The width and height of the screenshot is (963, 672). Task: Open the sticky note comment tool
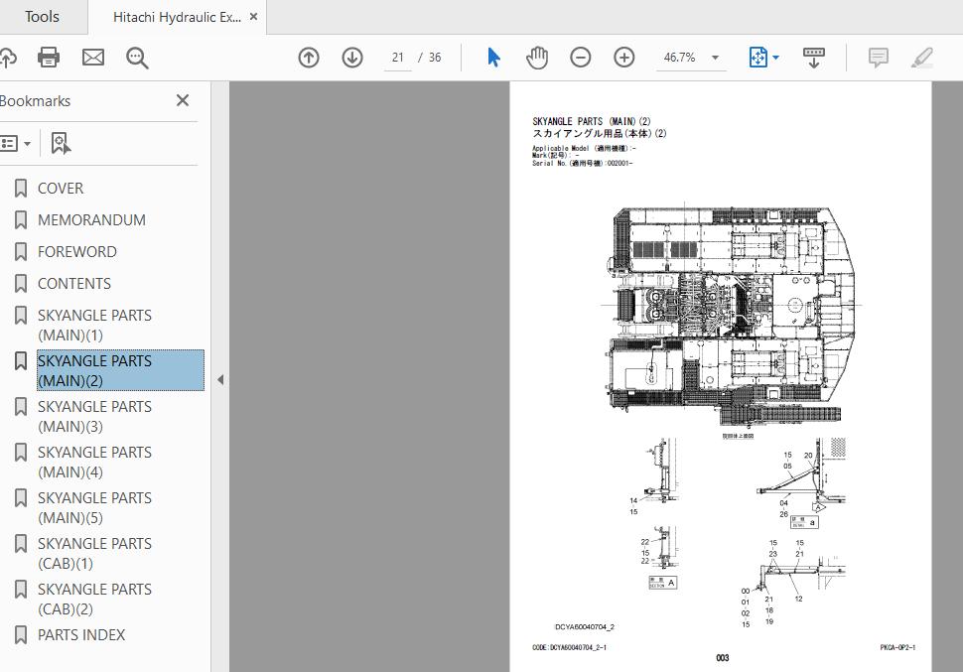point(878,57)
